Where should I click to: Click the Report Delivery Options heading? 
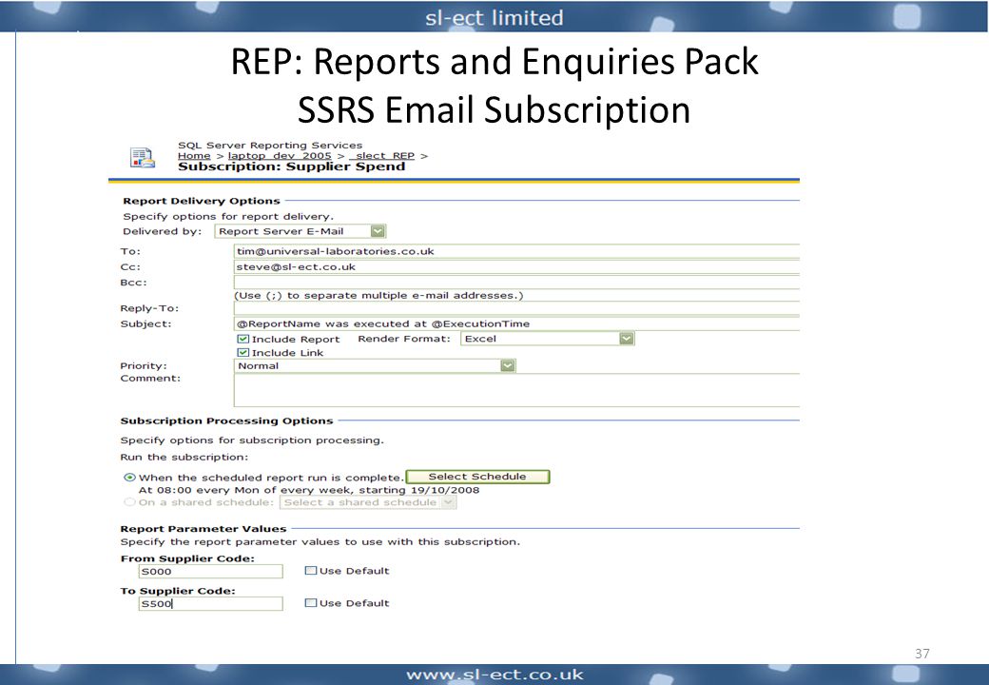click(202, 201)
